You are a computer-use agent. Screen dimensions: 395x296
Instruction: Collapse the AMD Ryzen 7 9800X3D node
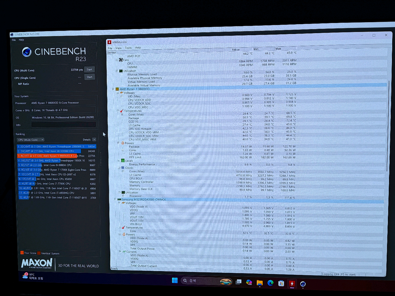click(113, 89)
